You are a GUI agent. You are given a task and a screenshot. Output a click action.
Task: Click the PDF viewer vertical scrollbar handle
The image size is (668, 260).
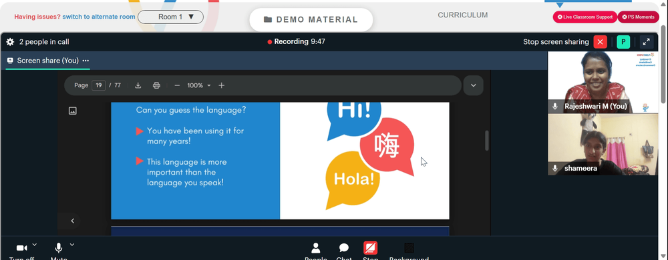[487, 140]
